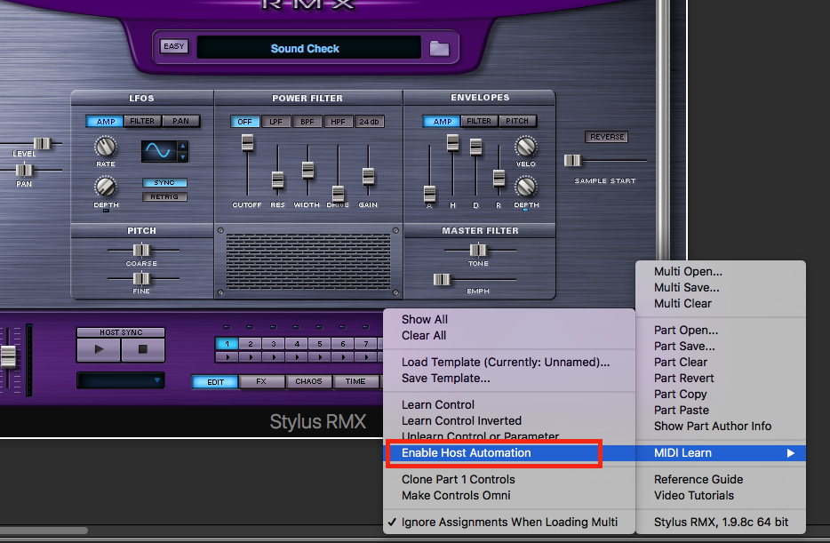Screen dimensions: 830x543
Task: Click the Envelopes Depth knob
Action: point(526,187)
